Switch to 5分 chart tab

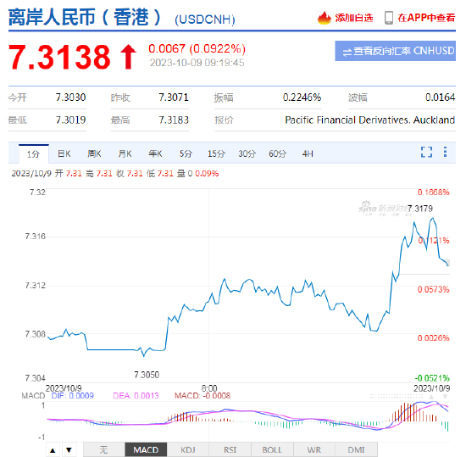[x=186, y=153]
